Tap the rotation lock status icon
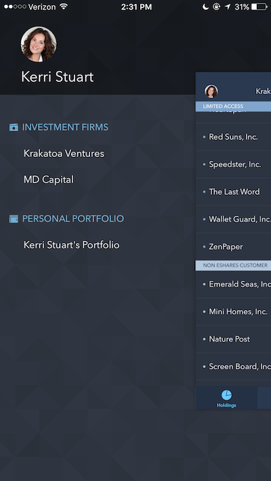The width and height of the screenshot is (271, 481). (216, 7)
